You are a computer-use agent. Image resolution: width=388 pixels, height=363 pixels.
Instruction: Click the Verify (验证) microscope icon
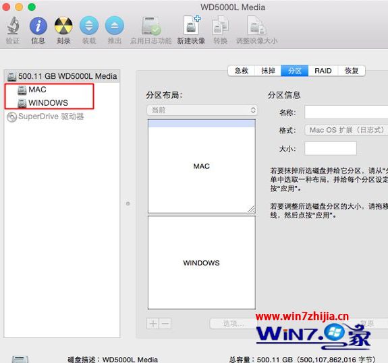(13, 26)
